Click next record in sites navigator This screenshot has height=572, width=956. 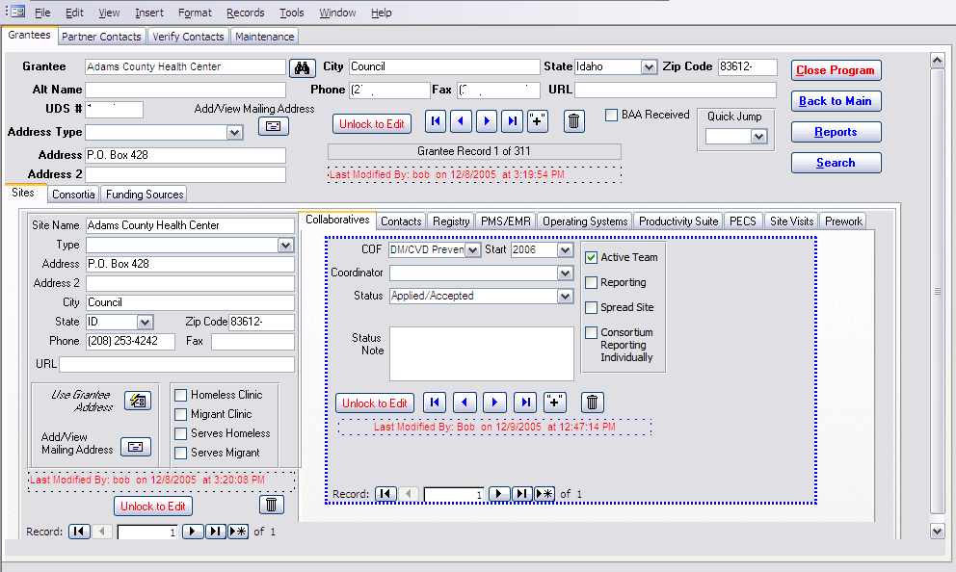193,532
